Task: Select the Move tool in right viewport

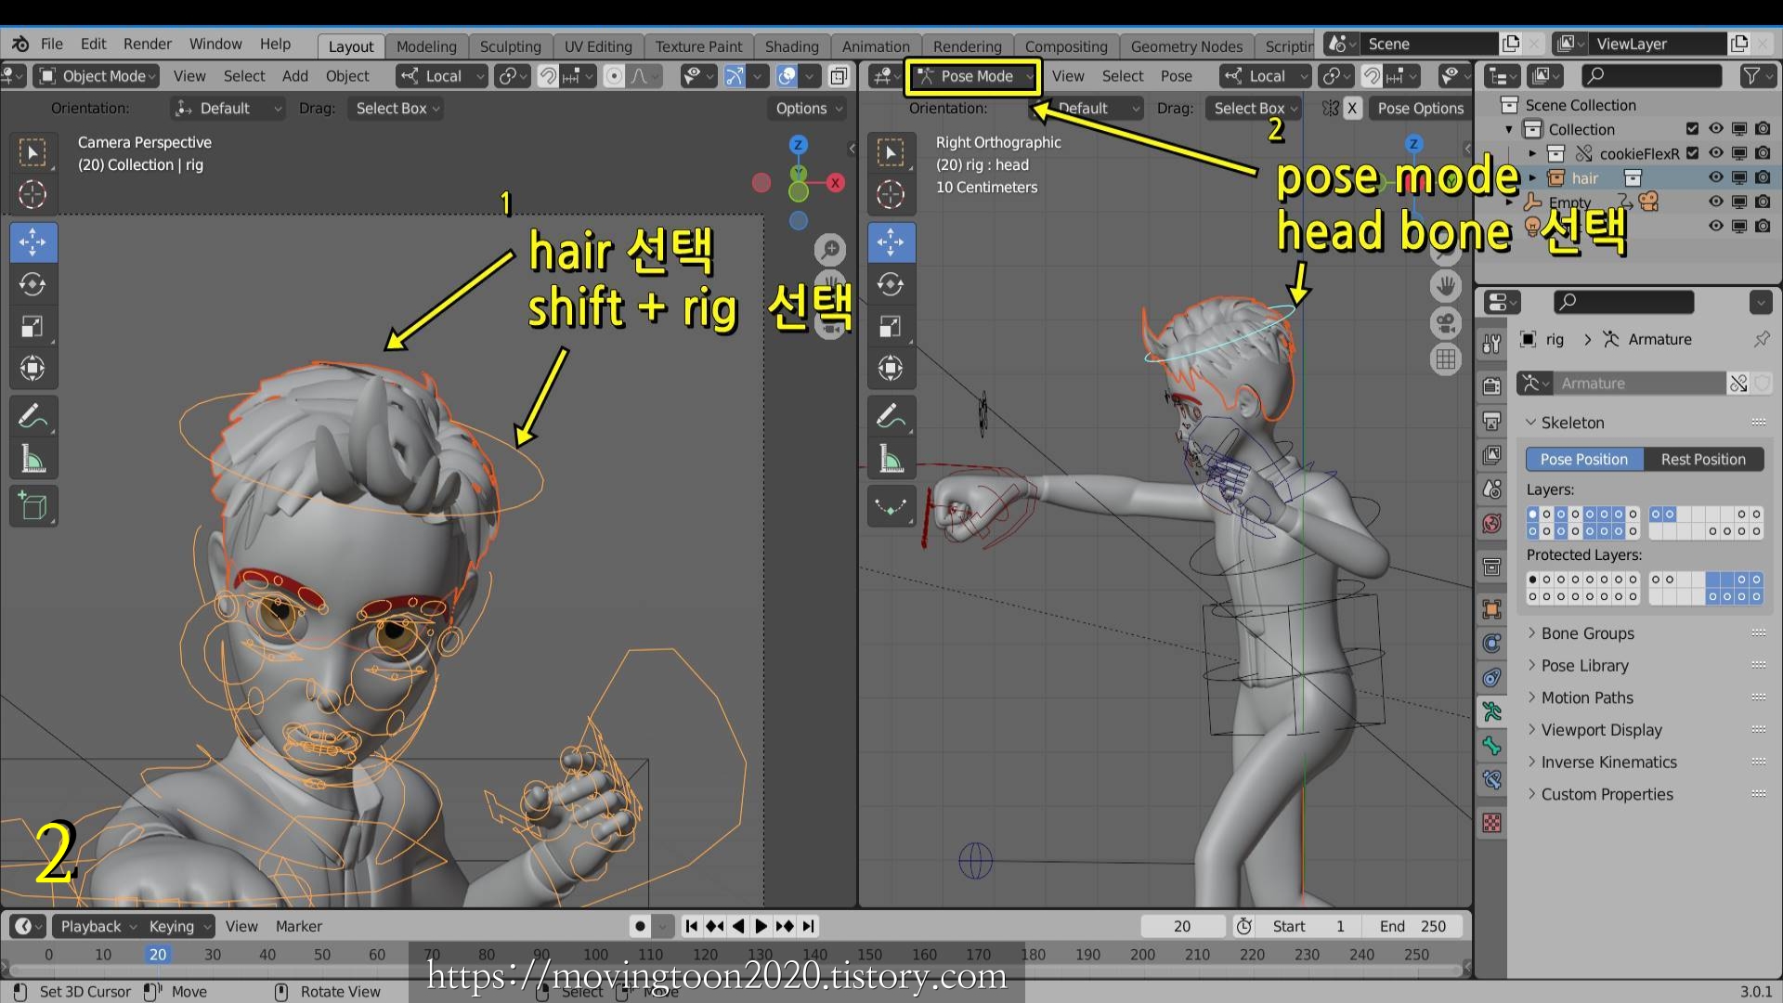Action: [891, 242]
